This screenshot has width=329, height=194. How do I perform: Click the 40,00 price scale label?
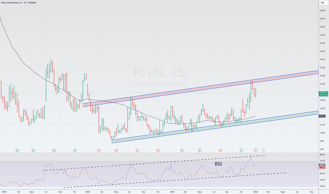pos(322,11)
